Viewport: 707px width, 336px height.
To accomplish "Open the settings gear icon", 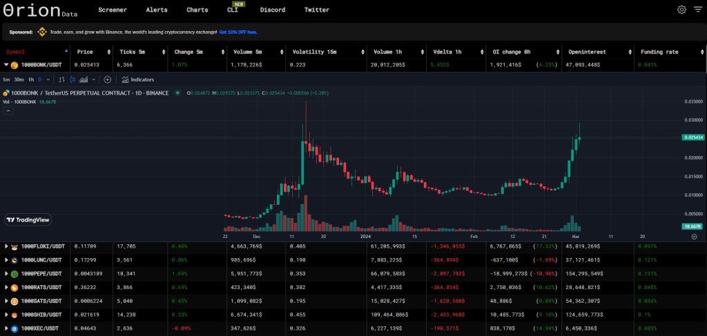I will coord(681,10).
